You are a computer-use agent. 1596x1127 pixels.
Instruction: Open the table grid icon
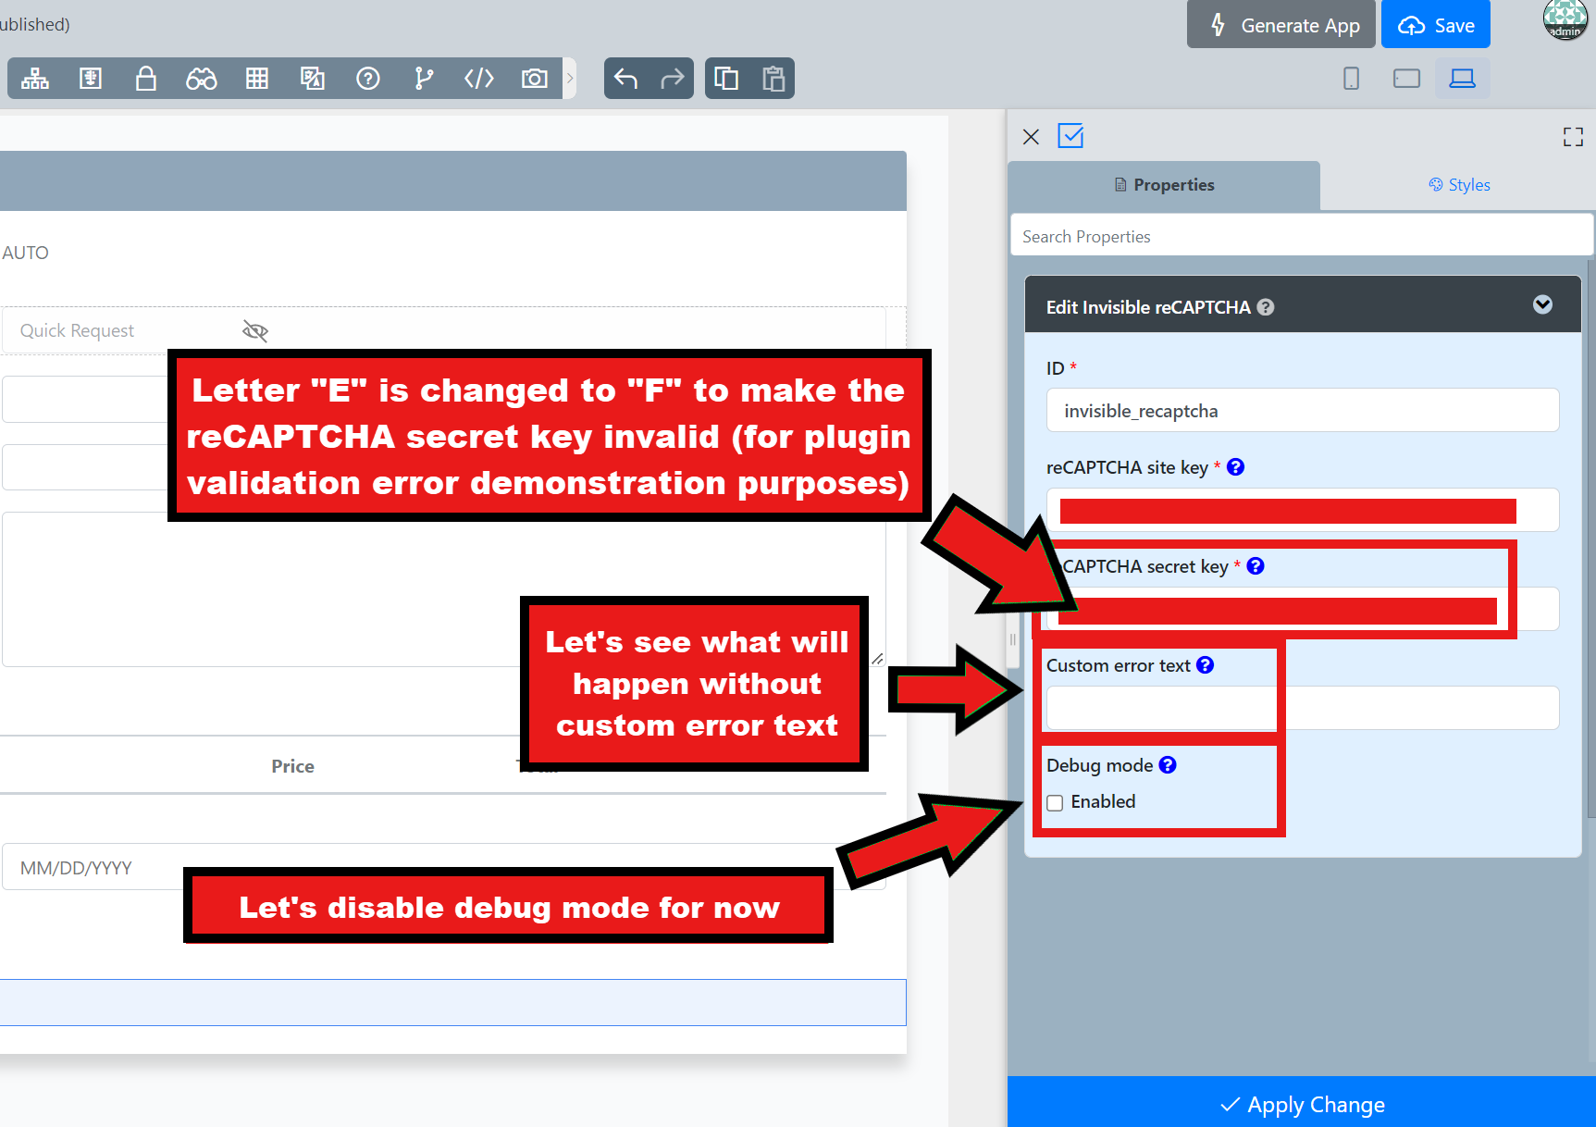(257, 79)
